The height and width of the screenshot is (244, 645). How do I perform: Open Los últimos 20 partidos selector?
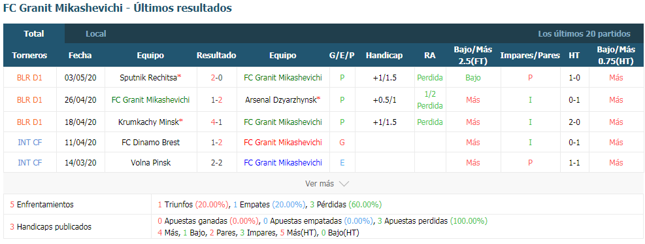tap(584, 34)
